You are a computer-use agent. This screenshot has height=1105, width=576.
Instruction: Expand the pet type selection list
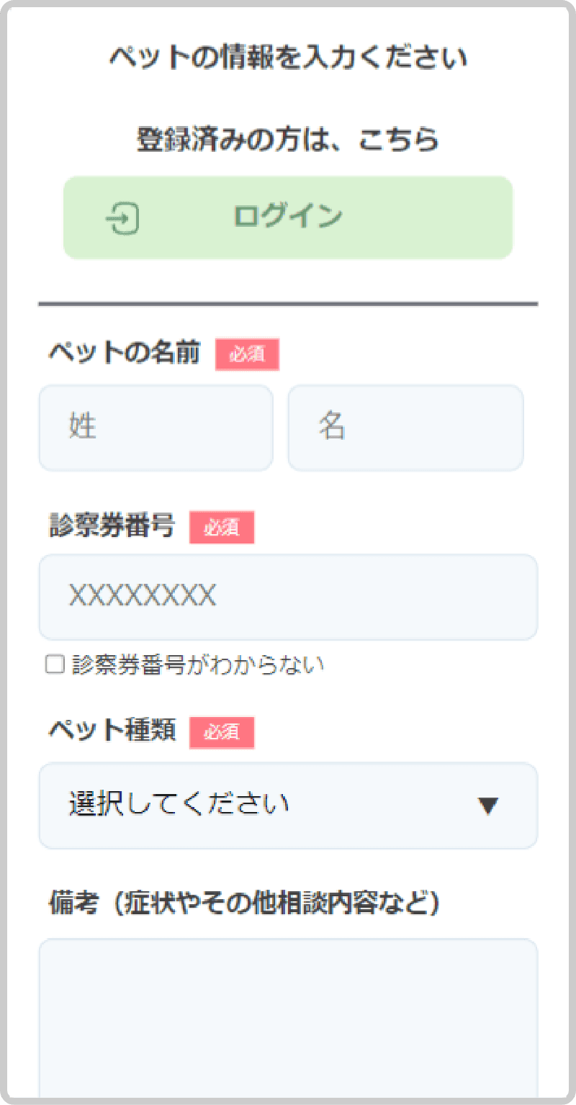[x=288, y=806]
